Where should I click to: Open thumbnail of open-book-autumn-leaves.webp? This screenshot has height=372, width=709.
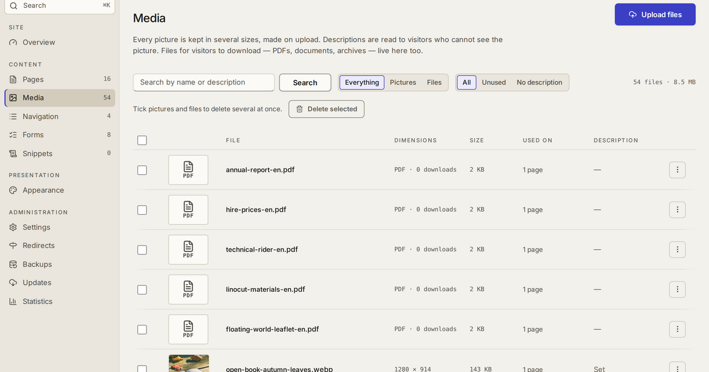[x=188, y=363]
